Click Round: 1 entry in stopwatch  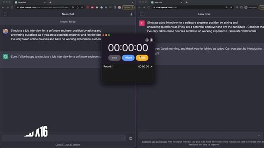point(108,67)
